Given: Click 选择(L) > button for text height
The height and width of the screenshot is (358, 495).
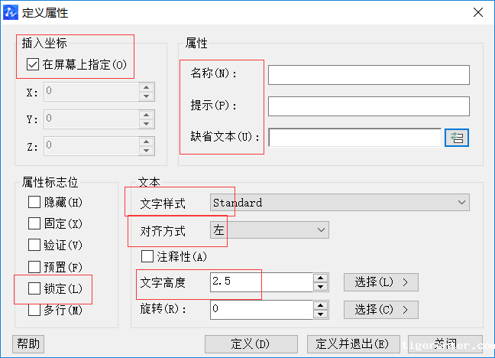Looking at the screenshot, I should [x=380, y=282].
